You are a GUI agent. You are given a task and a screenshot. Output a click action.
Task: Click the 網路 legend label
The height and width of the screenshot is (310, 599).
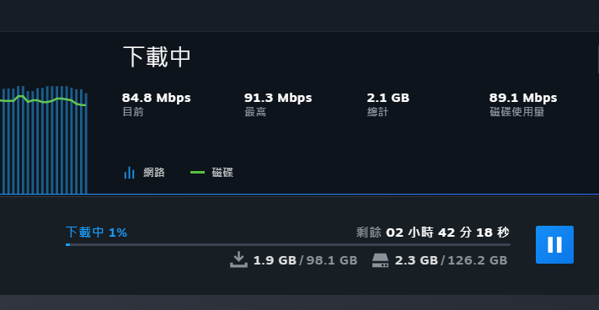click(x=154, y=173)
